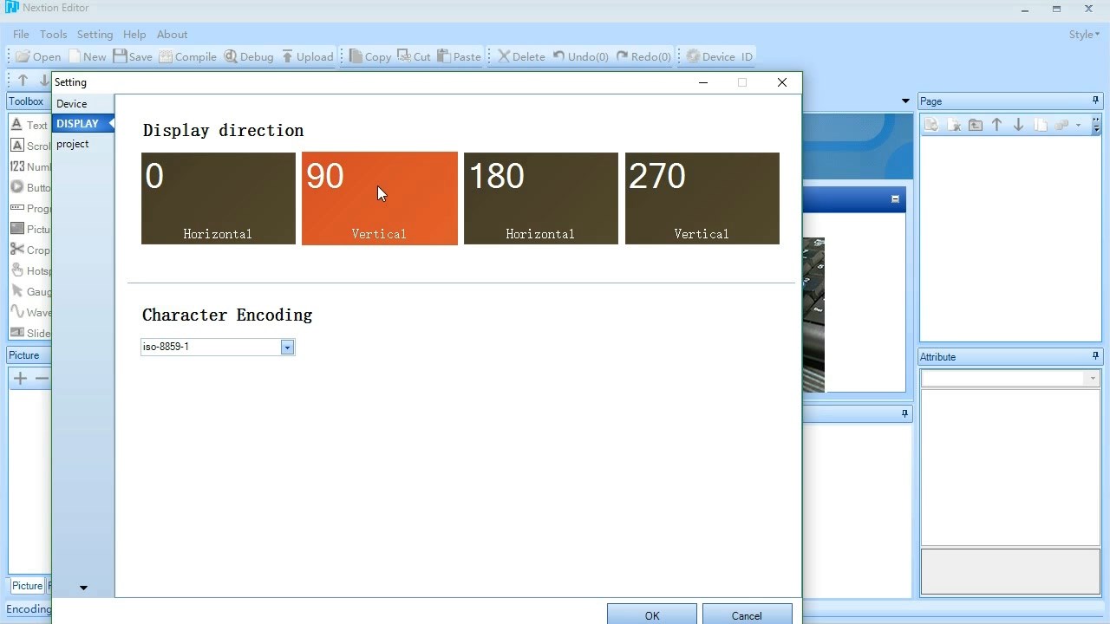
Task: Click the down arrow under Setting sidebar
Action: tap(83, 588)
